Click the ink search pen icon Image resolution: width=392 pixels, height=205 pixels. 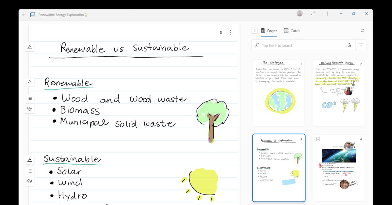click(349, 45)
